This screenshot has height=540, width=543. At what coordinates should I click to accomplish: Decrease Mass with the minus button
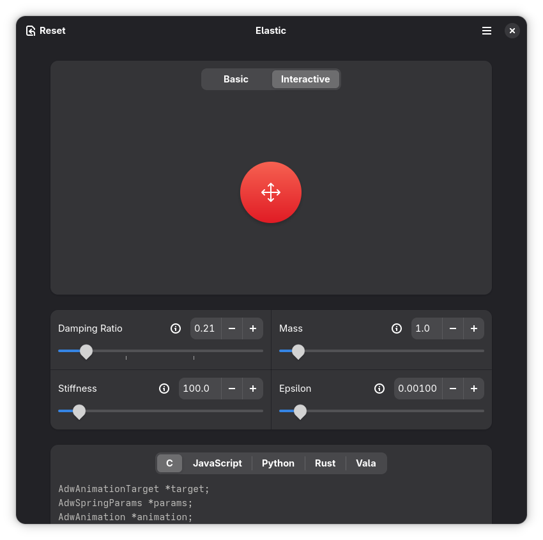click(x=453, y=328)
